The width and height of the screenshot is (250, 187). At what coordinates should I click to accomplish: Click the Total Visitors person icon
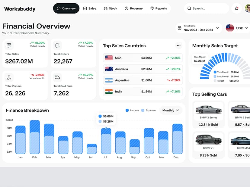click(x=9, y=77)
